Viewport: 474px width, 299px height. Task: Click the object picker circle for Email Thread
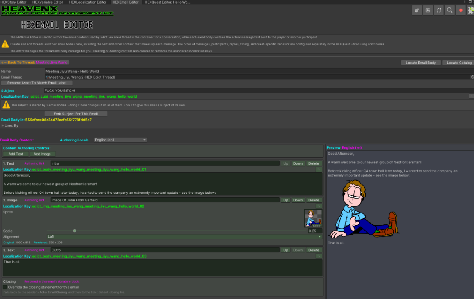[472, 77]
